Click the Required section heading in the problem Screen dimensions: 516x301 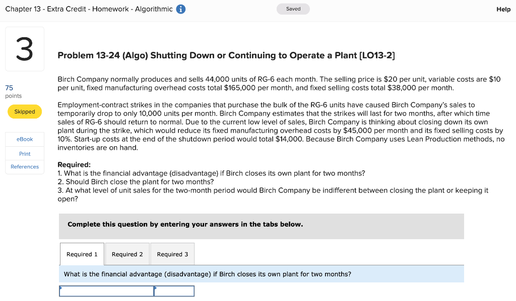coord(74,165)
